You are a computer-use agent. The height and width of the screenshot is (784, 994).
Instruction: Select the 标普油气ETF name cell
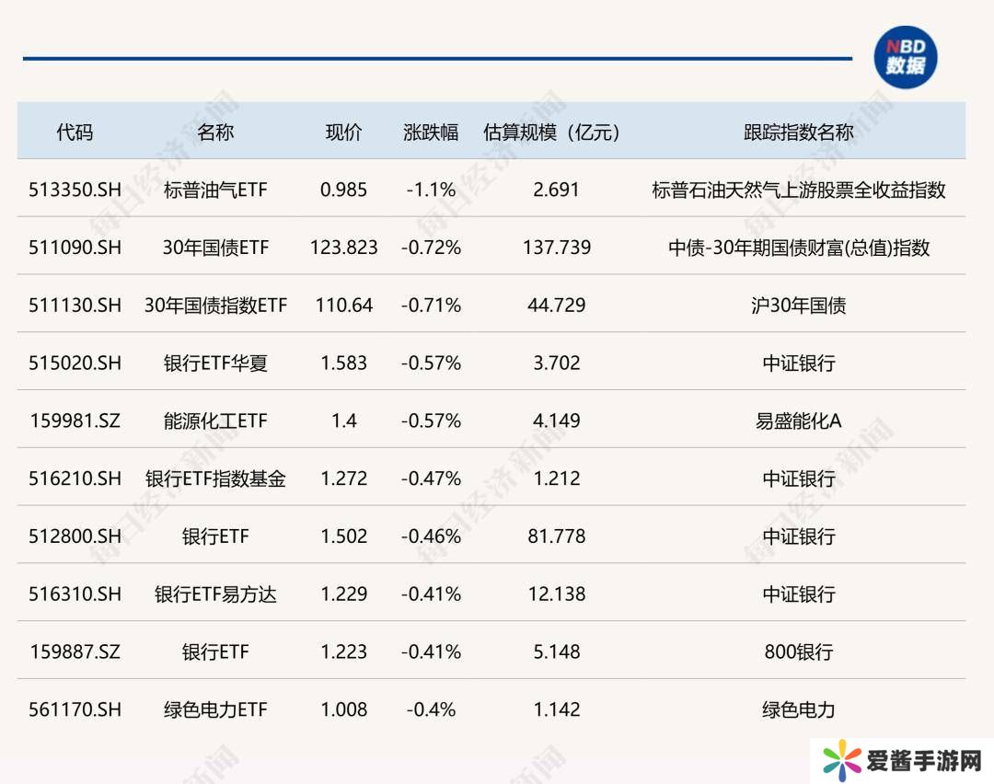[215, 190]
